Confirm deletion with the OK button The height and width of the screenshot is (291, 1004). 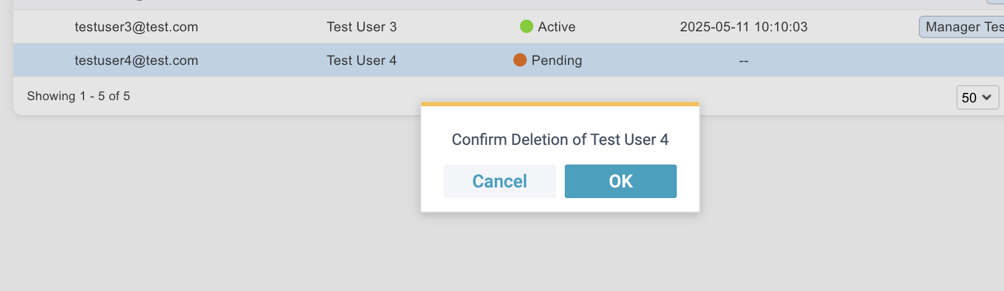point(620,181)
